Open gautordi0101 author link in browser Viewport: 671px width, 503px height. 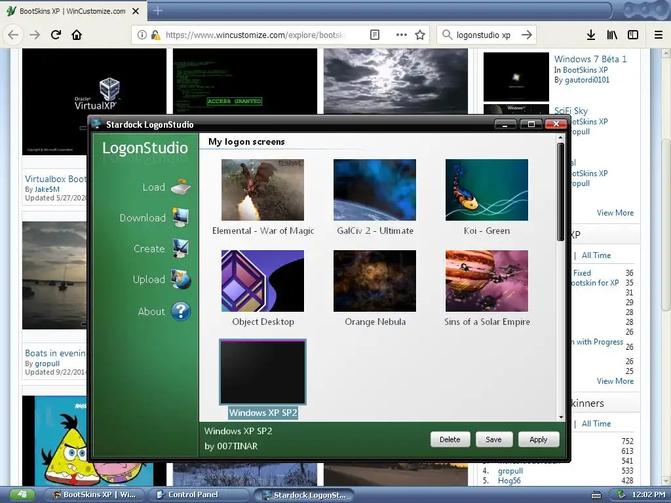tap(587, 80)
